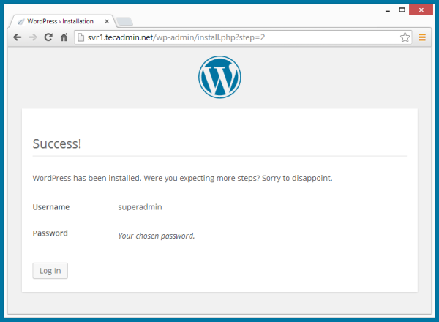Click the browser Forward arrow
Image resolution: width=439 pixels, height=322 pixels.
tap(32, 37)
